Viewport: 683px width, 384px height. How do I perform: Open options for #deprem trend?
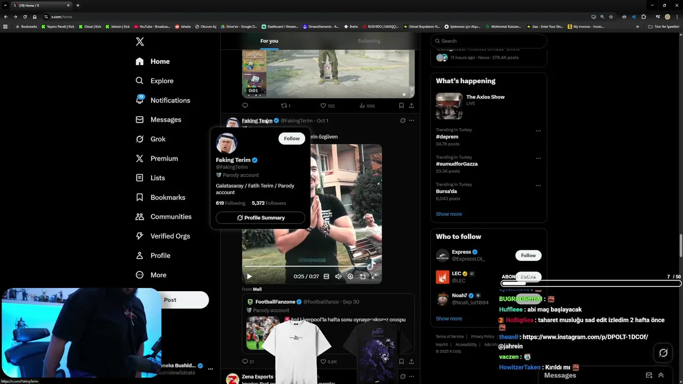coord(538,131)
